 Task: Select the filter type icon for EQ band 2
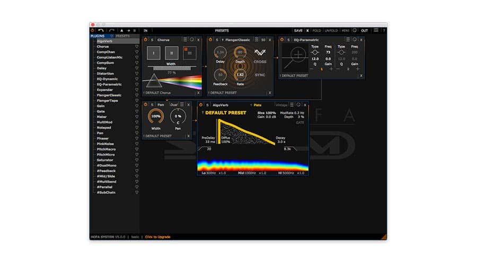[x=341, y=52]
